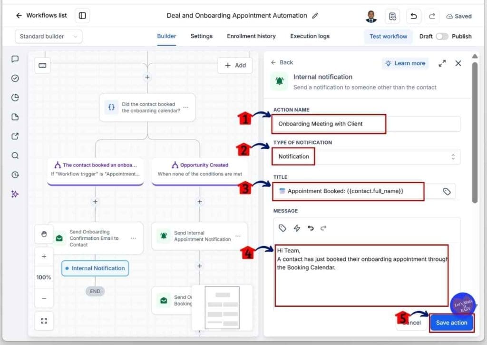Fit the workflow canvas to screen
487x345 pixels.
pyautogui.click(x=44, y=321)
